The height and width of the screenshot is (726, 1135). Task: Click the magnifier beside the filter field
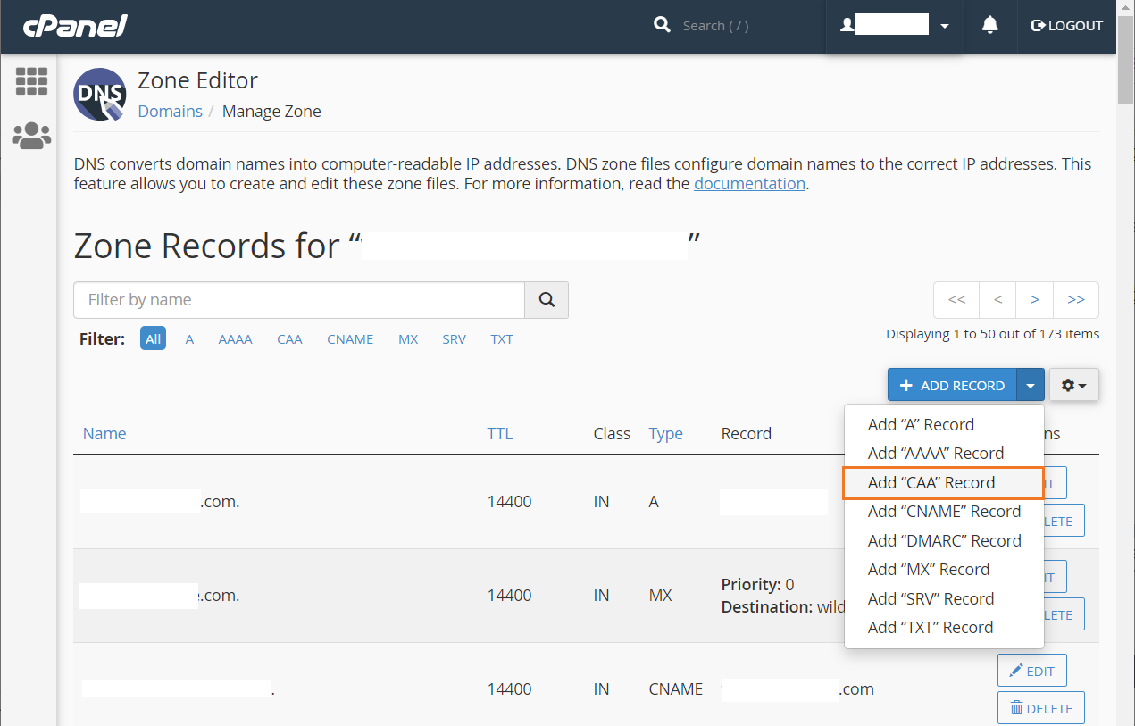click(x=546, y=300)
